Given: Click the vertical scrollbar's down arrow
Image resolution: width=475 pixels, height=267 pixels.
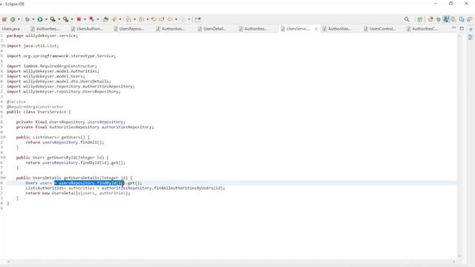Looking at the screenshot, I should tap(460, 256).
